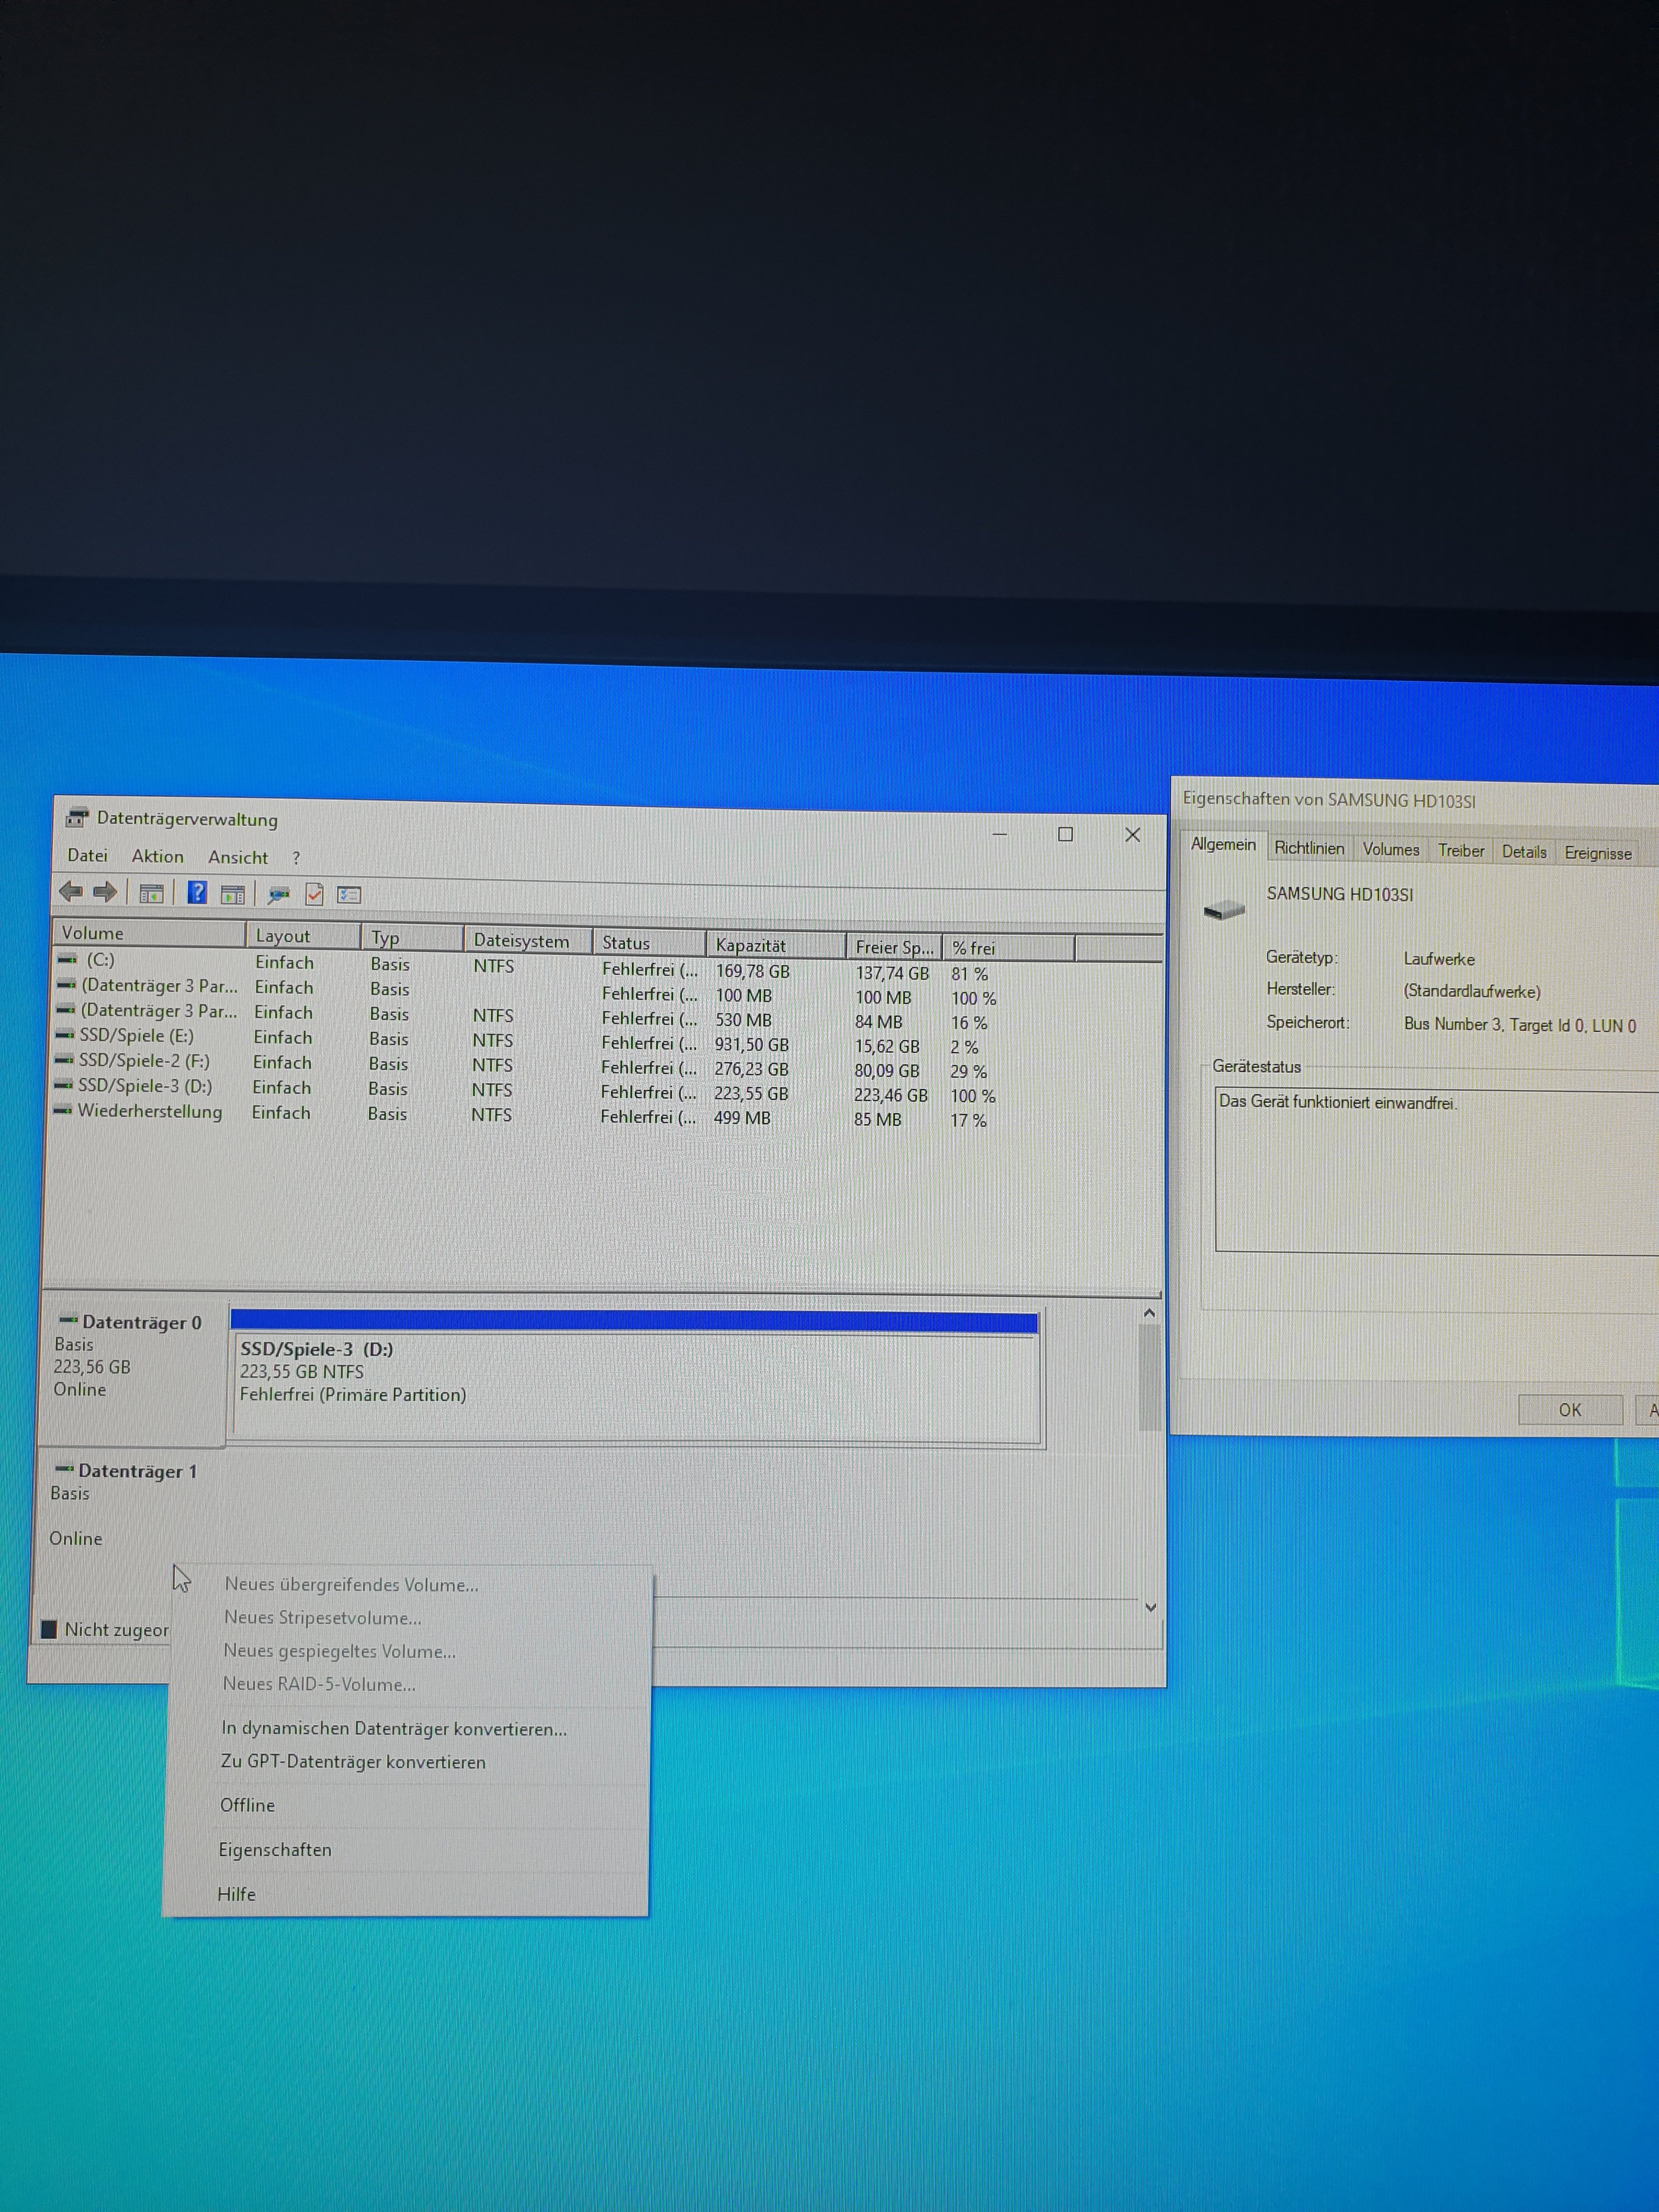Click the checkmark properties toolbar icon
The height and width of the screenshot is (2212, 1659).
314,894
